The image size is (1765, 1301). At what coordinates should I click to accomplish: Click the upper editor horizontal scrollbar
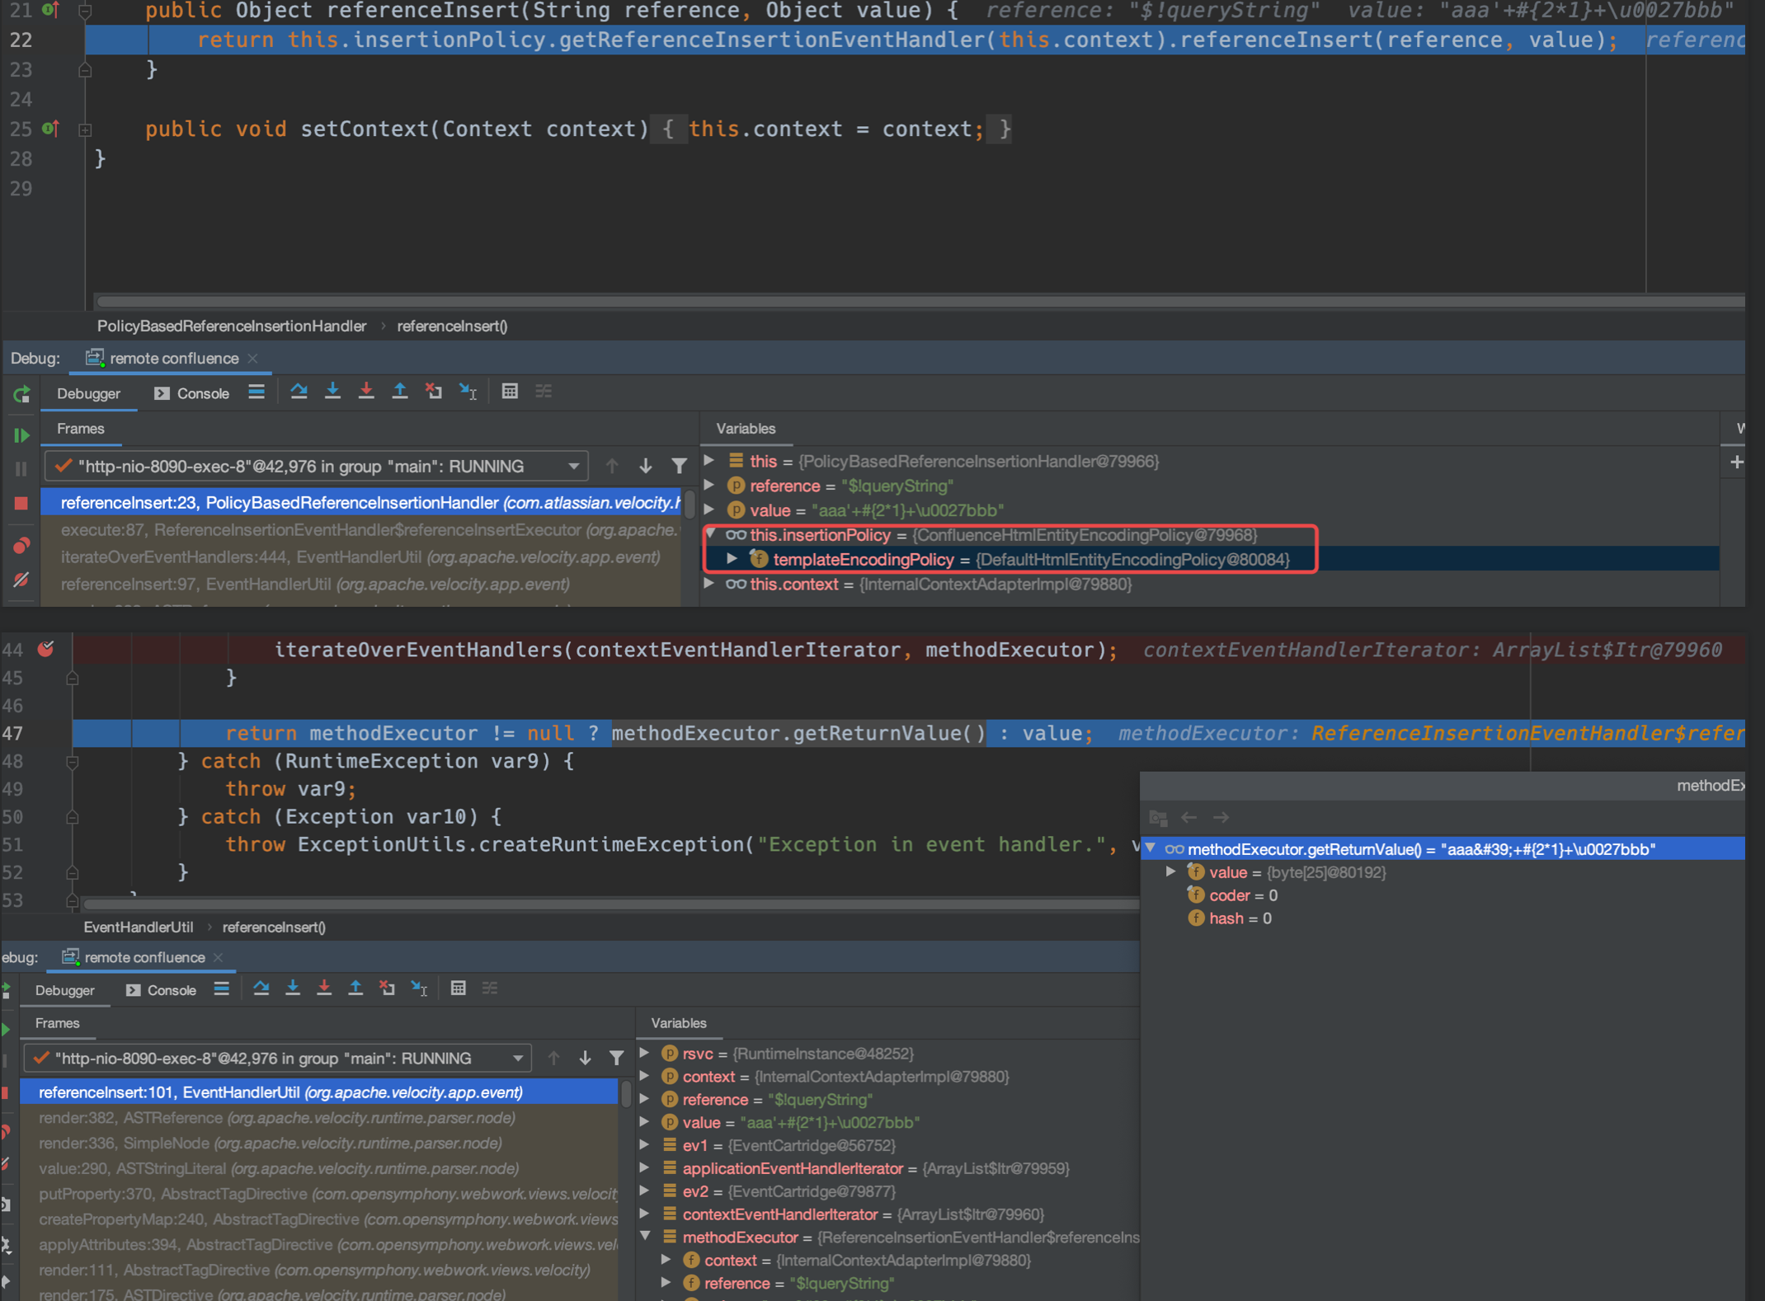pos(920,302)
